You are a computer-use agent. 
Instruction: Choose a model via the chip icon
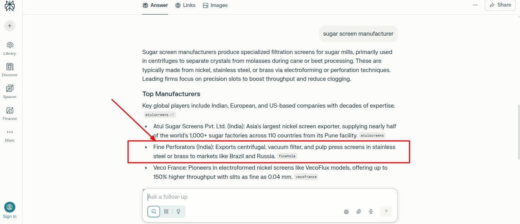[x=346, y=211]
